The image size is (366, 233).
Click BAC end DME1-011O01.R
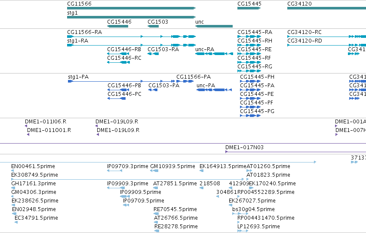click(x=49, y=130)
